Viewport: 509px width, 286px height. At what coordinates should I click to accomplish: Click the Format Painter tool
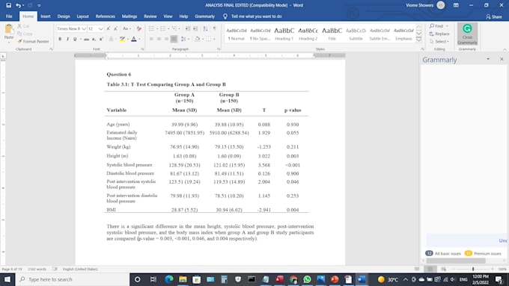(33, 42)
